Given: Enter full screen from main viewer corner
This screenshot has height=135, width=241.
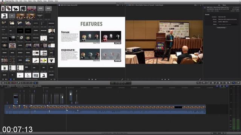Looking at the screenshot, I should pos(200,79).
